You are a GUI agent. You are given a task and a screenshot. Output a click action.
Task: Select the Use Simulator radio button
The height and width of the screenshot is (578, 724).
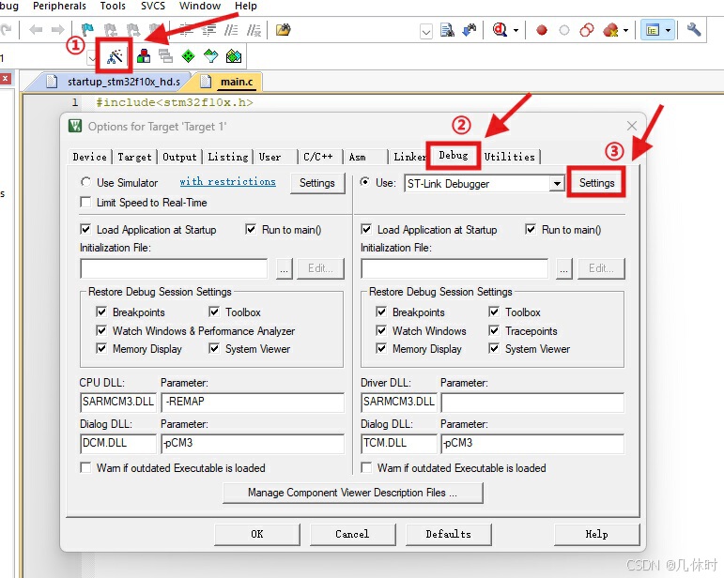(x=85, y=182)
